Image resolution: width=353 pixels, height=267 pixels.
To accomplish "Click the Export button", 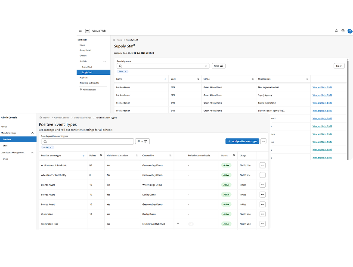I will click(x=339, y=66).
